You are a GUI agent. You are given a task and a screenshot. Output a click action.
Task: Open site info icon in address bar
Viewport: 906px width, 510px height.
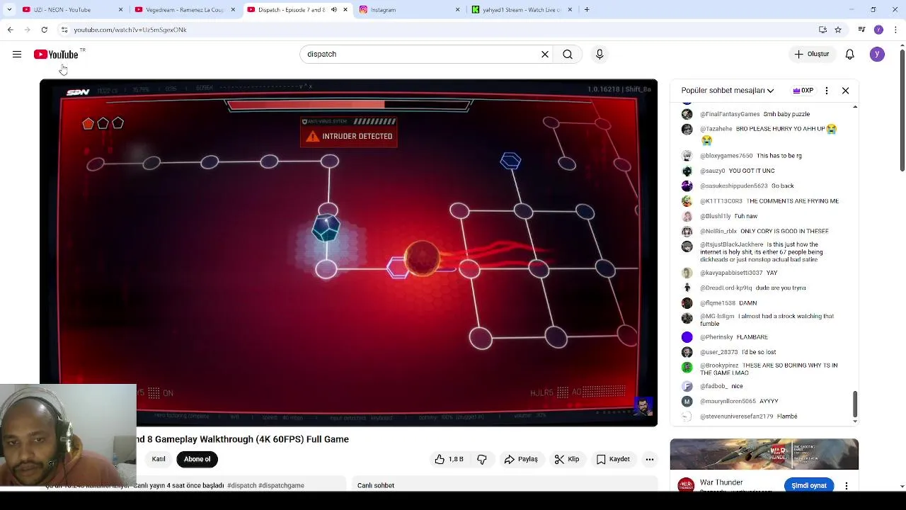(x=64, y=30)
